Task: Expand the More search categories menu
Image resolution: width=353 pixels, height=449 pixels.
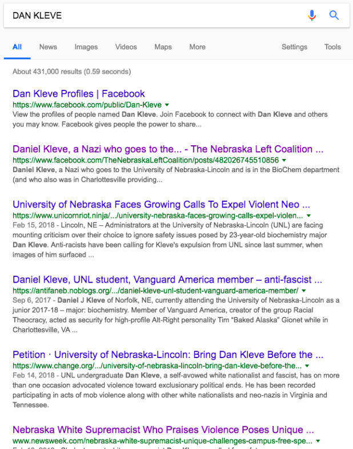Action: point(197,47)
